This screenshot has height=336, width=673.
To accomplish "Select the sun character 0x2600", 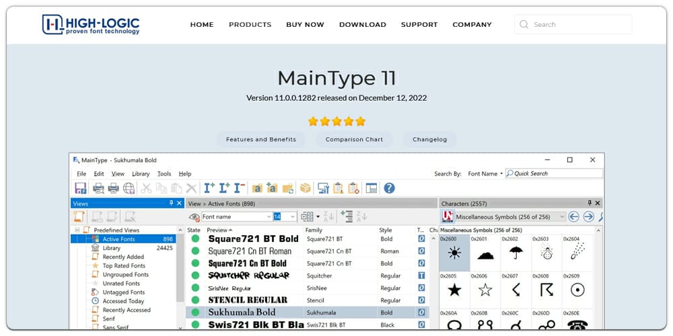I will (454, 253).
